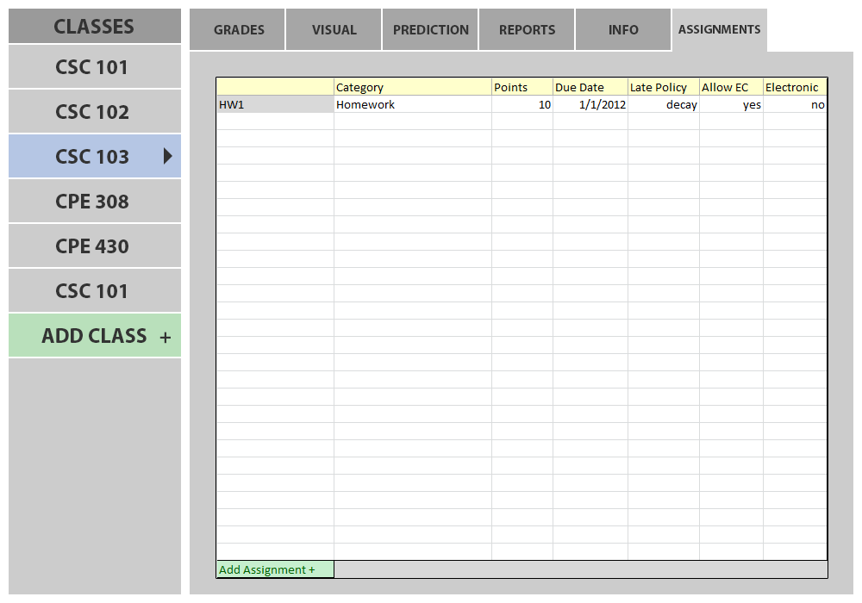This screenshot has width=862, height=603.
Task: Choose the CPE 430 class
Action: click(93, 246)
